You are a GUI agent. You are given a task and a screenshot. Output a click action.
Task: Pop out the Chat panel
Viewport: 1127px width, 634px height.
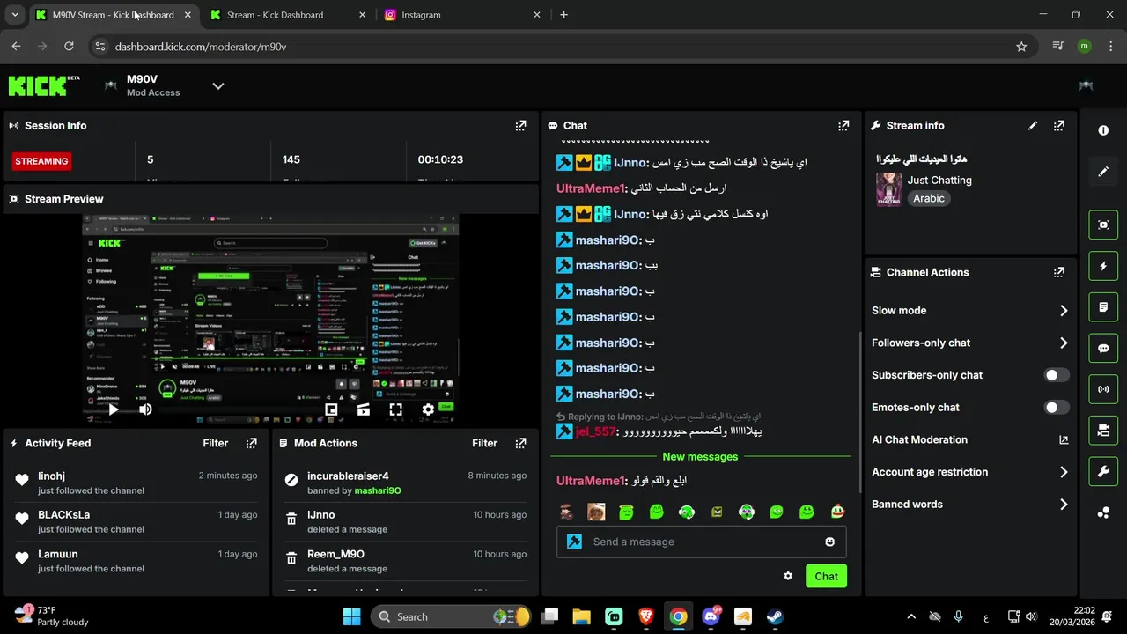click(843, 126)
